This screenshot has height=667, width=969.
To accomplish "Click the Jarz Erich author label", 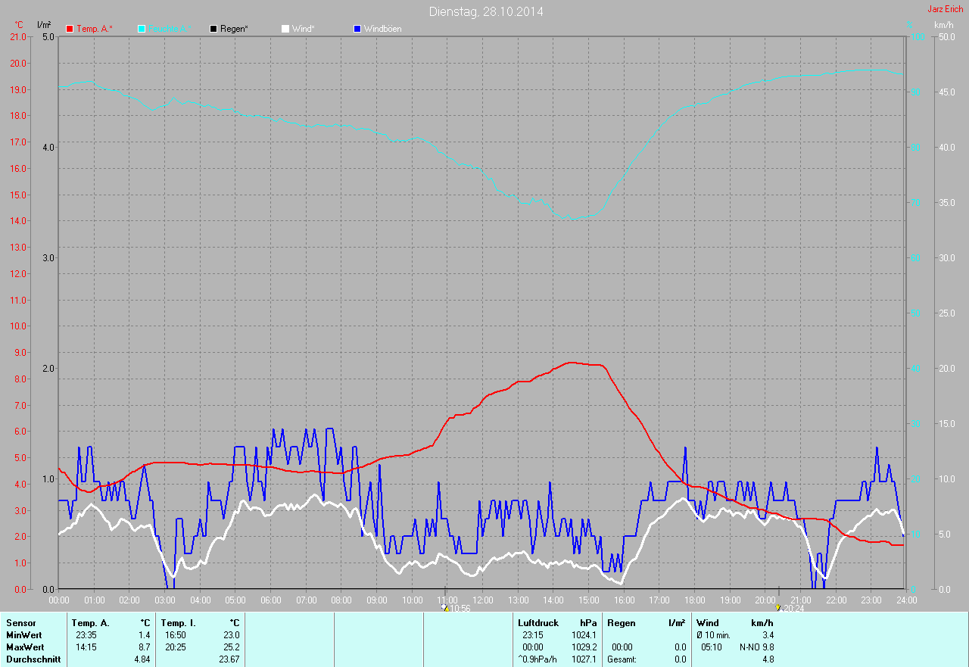I will (945, 9).
